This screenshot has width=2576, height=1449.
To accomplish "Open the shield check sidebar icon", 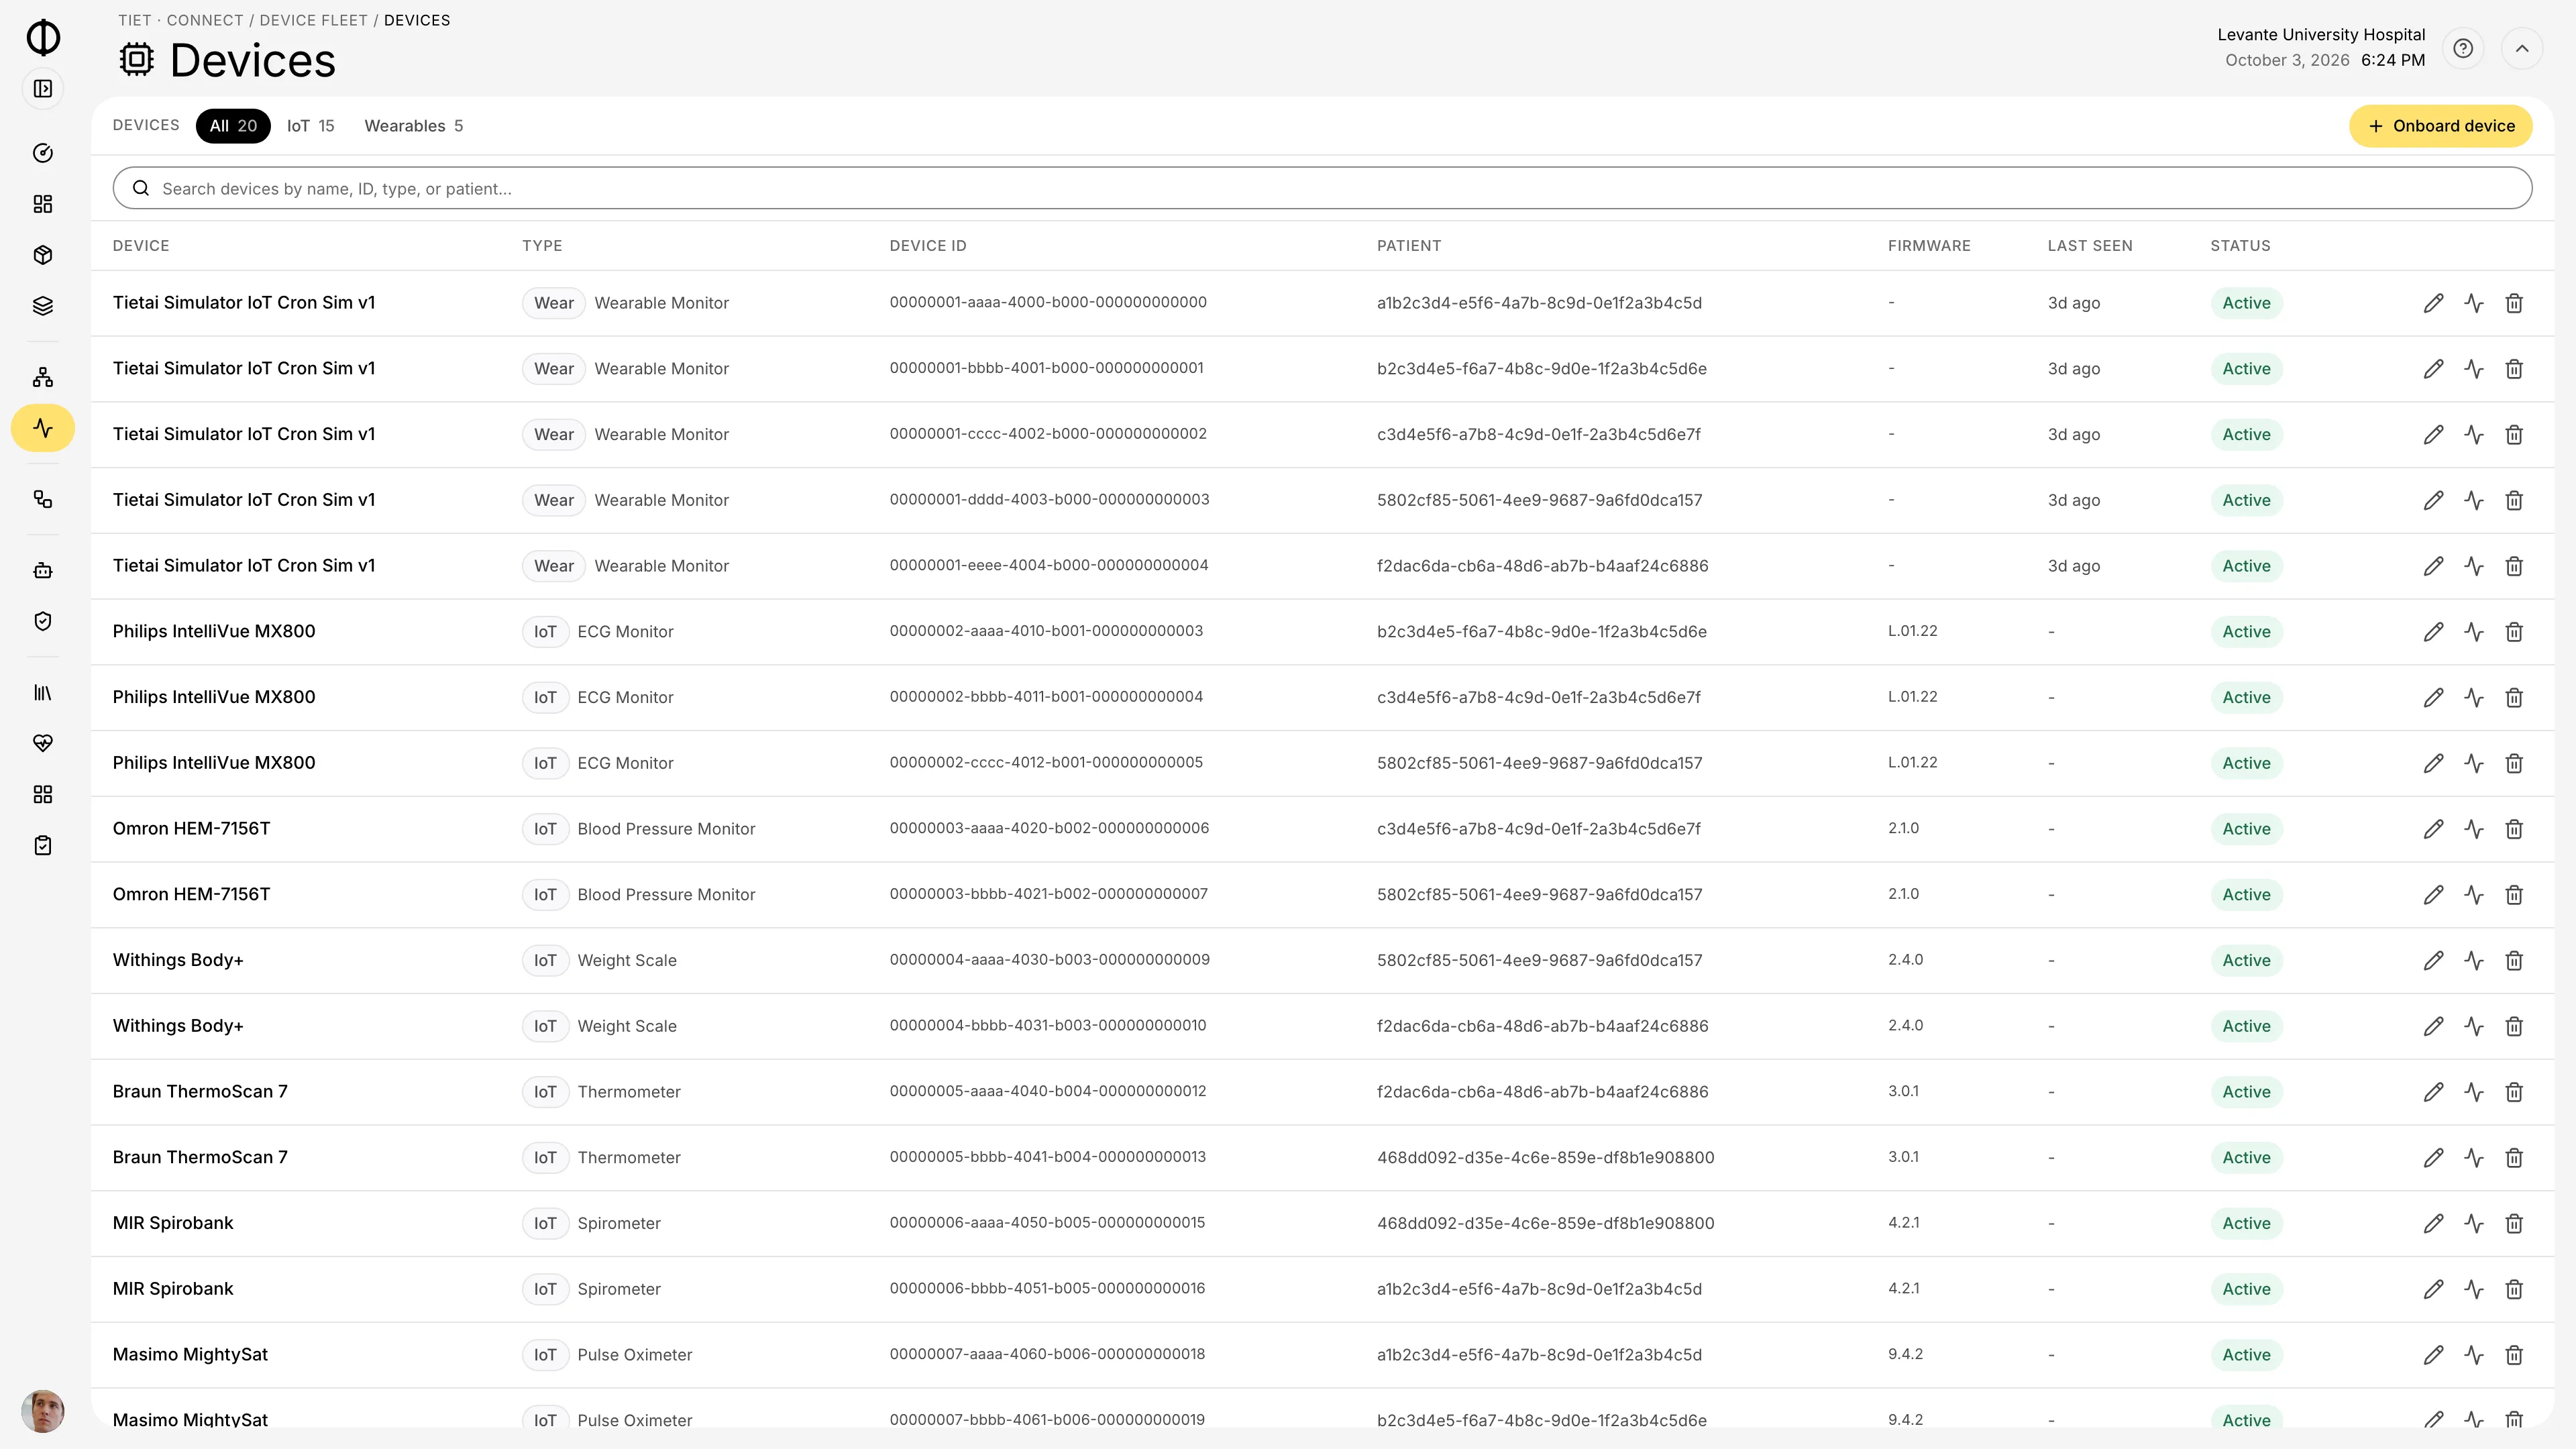I will coord(43,621).
